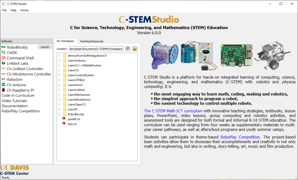Click the LearnArduino folder icon

pyautogui.click(x=65, y=60)
